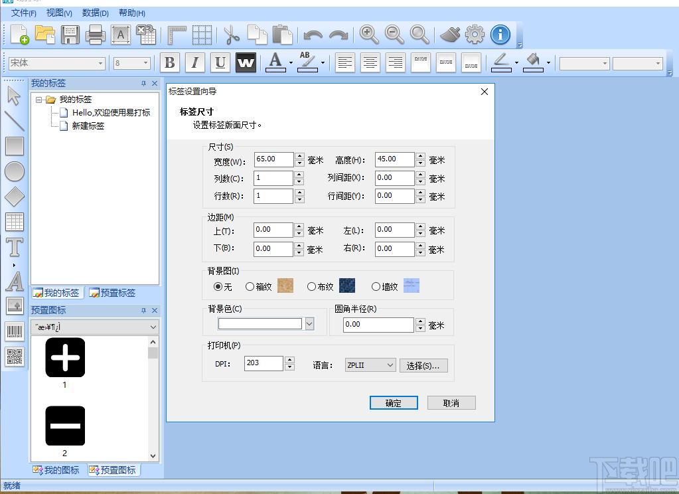This screenshot has height=494, width=679.
Task: Click the 选择(S)... printer button
Action: (423, 366)
